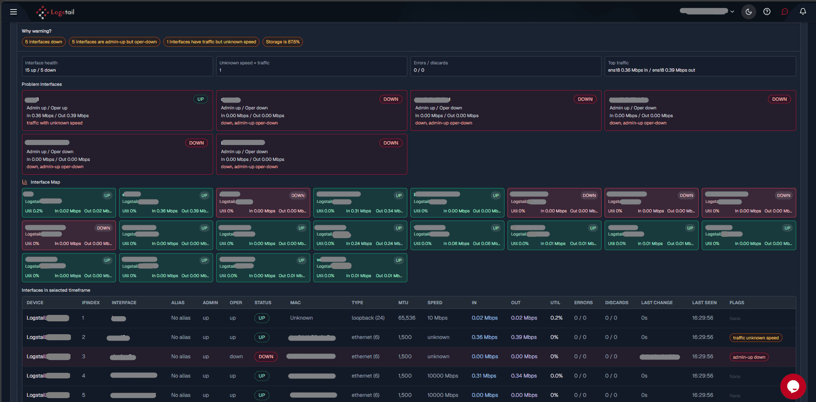Image resolution: width=816 pixels, height=402 pixels.
Task: Click DOWN status badge in ifindex 3 row
Action: [266, 357]
